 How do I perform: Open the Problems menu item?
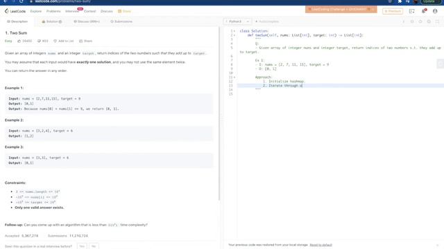(x=53, y=11)
